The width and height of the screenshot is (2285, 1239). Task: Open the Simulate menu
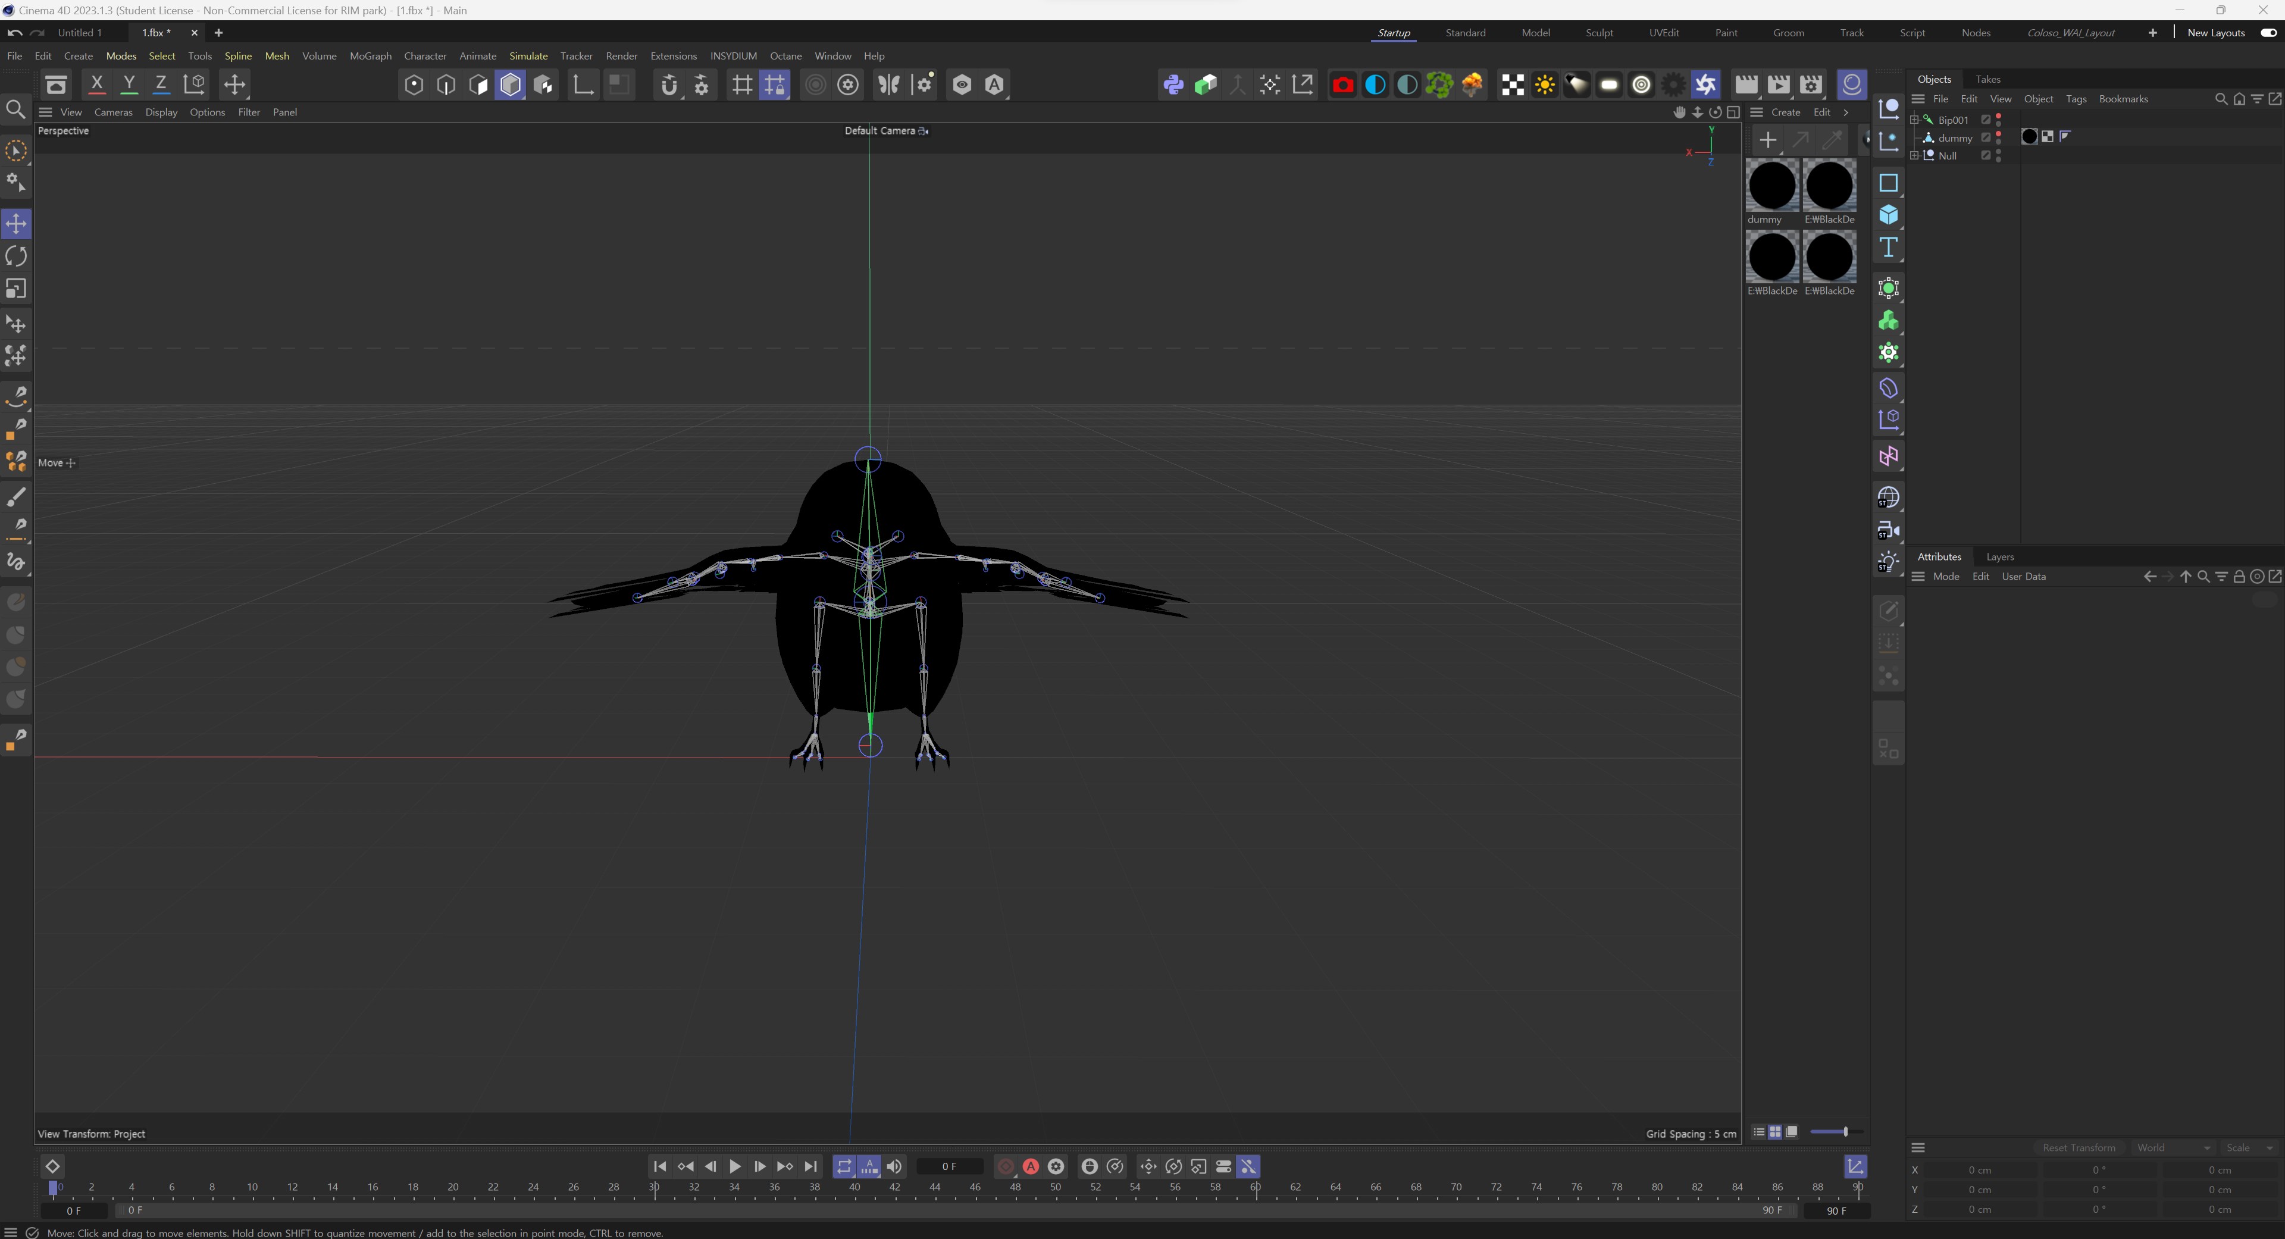tap(528, 56)
